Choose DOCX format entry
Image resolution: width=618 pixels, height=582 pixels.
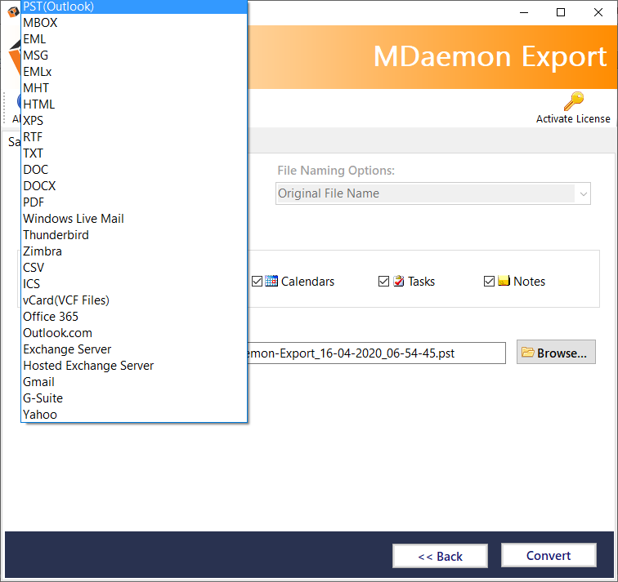134,186
